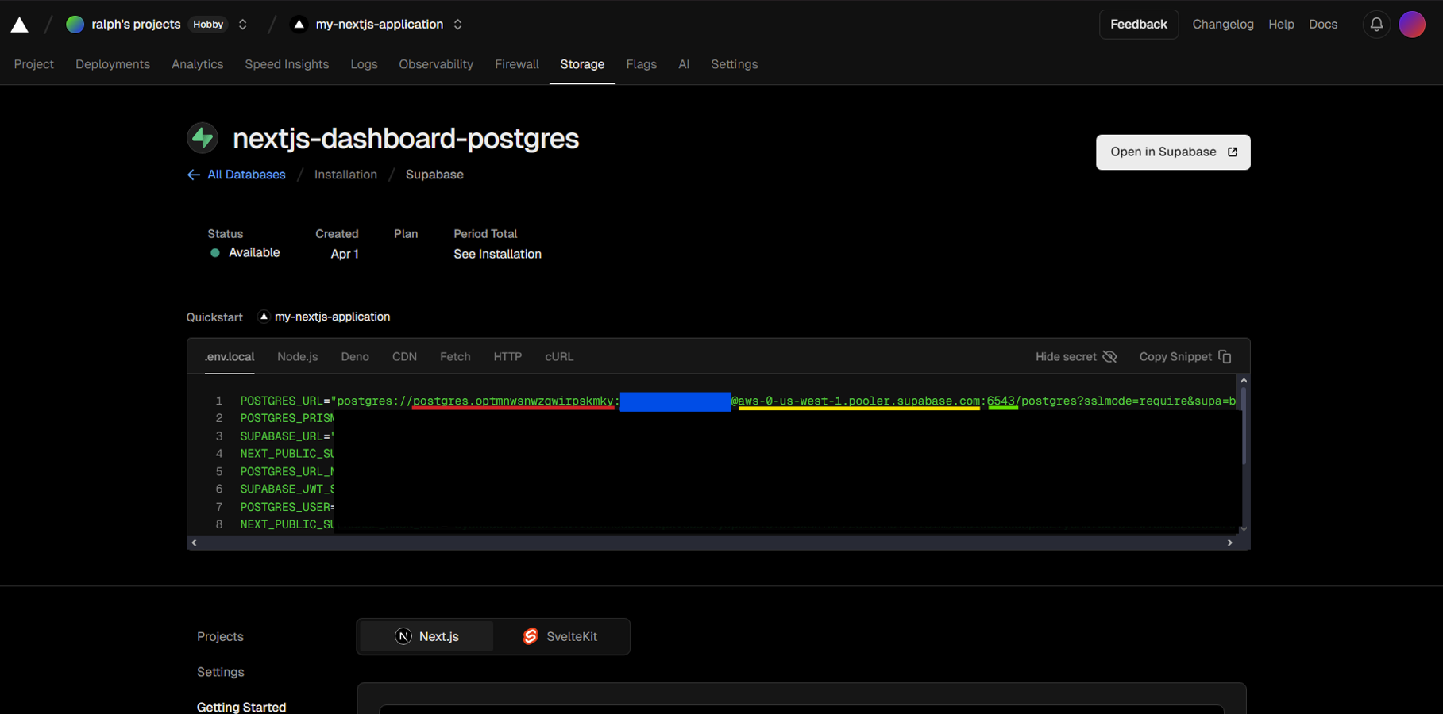Open the notifications bell
The width and height of the screenshot is (1443, 714).
point(1376,25)
